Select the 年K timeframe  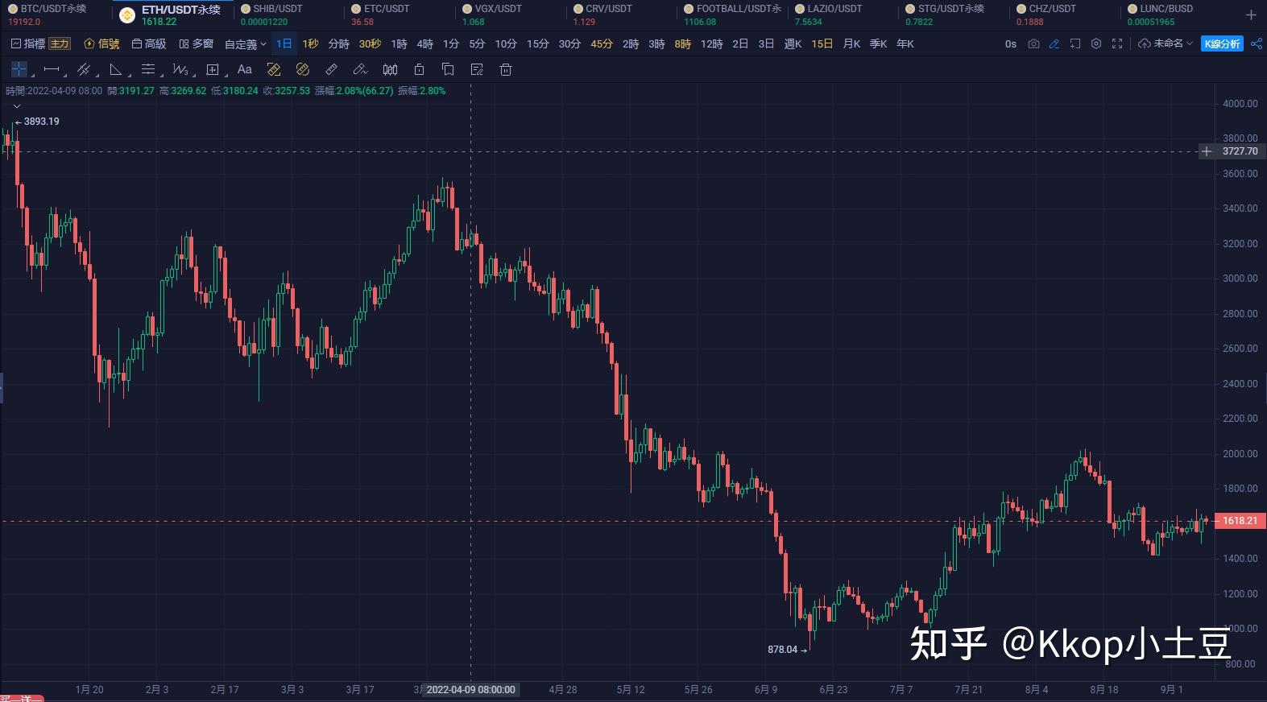[905, 43]
